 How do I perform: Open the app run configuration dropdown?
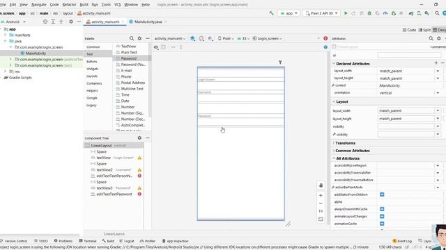point(289,13)
